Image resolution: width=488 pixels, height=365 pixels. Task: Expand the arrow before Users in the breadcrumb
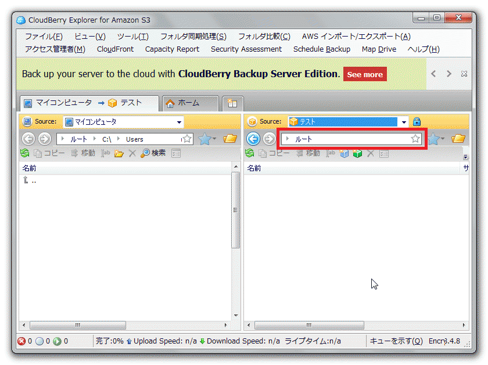point(119,139)
